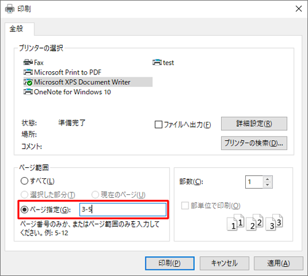Screen dimensions: 308x276
Task: Enable the ファイルへ出力 checkbox
Action: point(158,124)
